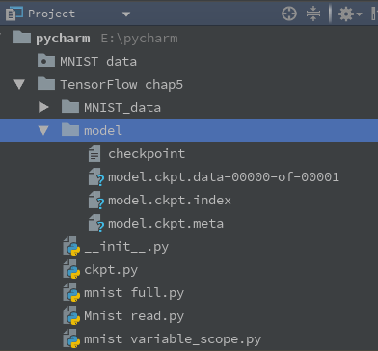The width and height of the screenshot is (378, 351).
Task: Open the Project view dropdown arrow
Action: coord(126,14)
